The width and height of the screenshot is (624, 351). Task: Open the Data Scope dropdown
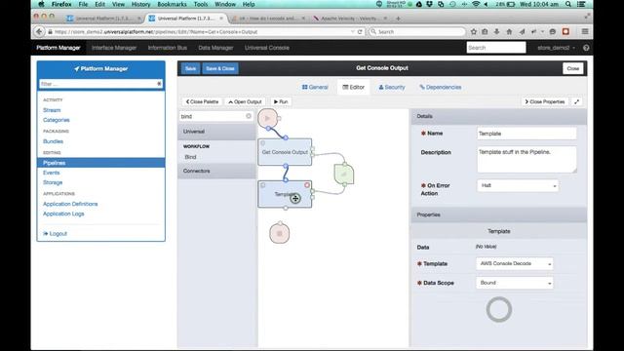tap(515, 283)
